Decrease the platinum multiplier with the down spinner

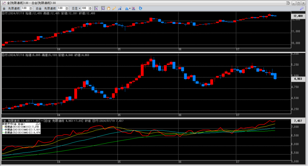pos(67,9)
